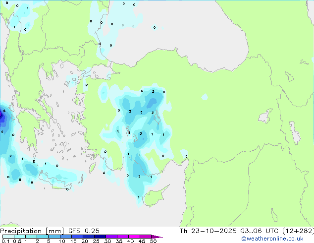Select the 2–5 mm legend color segment
314x243 pixels.
point(43,237)
